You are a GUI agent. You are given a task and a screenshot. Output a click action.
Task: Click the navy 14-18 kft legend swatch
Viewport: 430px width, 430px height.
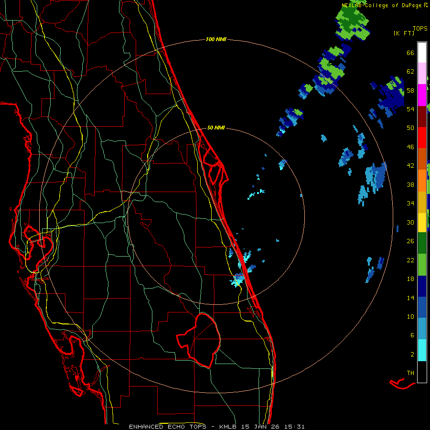coord(422,286)
